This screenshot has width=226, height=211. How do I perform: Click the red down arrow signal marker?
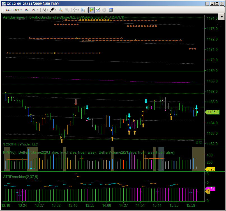click(76, 102)
